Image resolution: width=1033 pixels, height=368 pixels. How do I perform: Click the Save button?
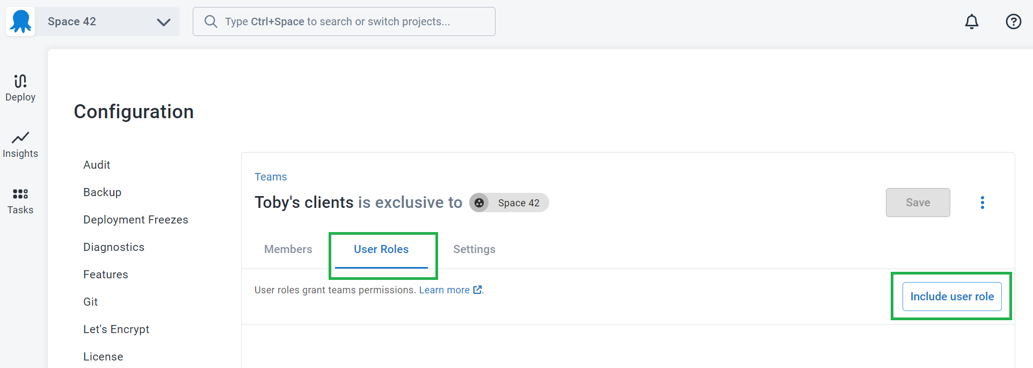pos(918,203)
